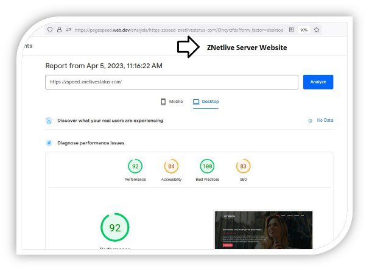This screenshot has width=369, height=271.
Task: Click the 90% zoom level indicator
Action: coord(304,29)
